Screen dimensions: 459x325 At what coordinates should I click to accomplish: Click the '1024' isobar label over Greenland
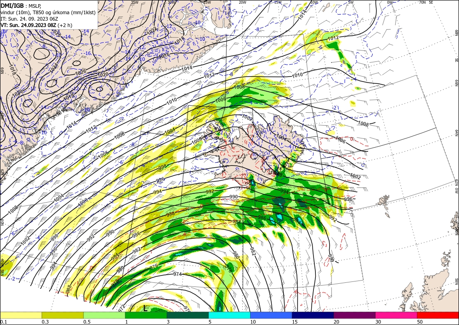point(54,68)
